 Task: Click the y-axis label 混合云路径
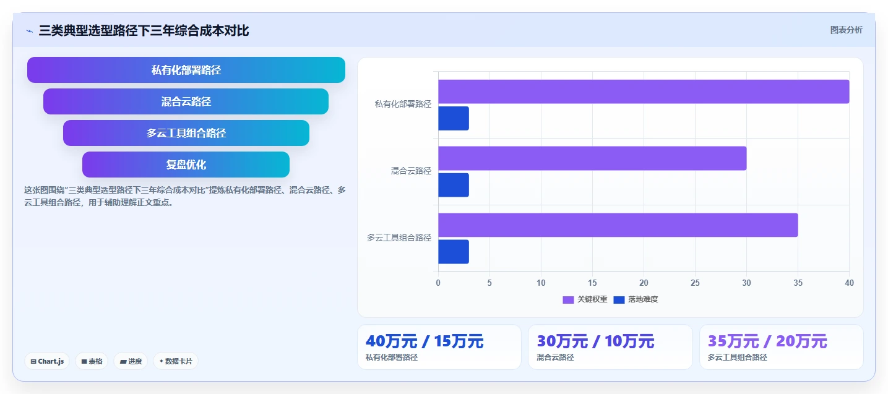411,171
